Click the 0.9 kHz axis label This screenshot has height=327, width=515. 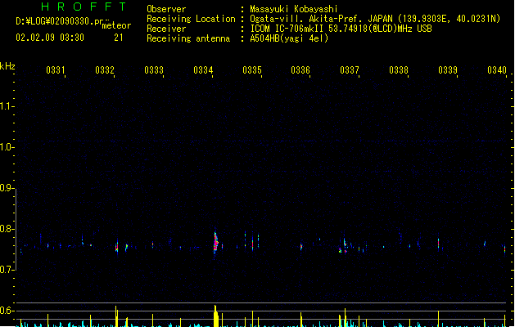(6, 187)
